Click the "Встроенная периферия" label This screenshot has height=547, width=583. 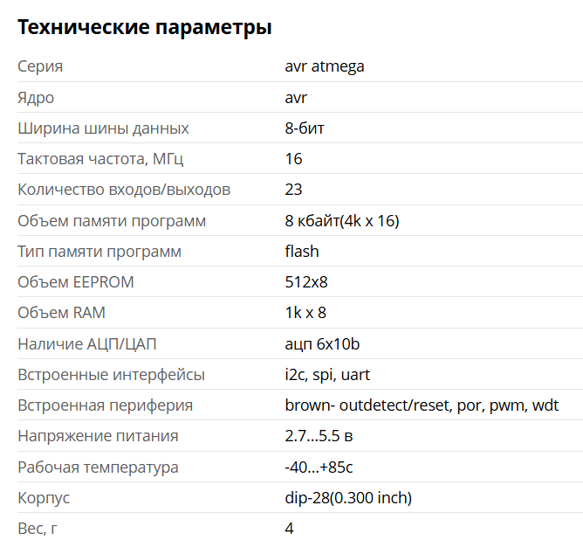[106, 405]
